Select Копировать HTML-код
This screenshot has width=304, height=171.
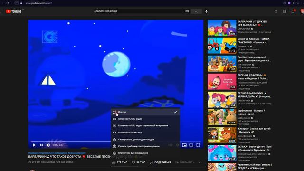click(145, 133)
